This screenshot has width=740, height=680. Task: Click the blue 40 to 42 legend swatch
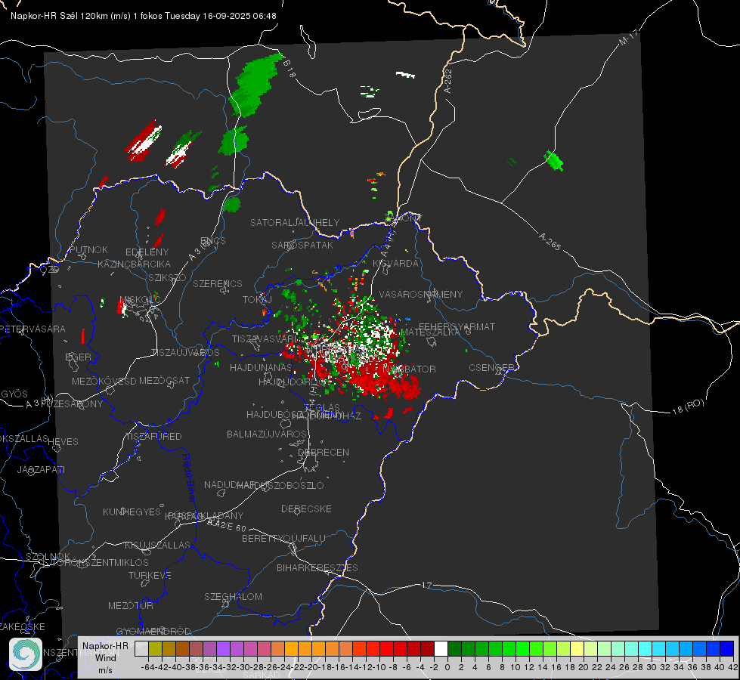tap(727, 648)
